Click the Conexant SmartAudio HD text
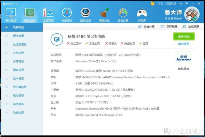The width and height of the screenshot is (205, 137). 117,109
